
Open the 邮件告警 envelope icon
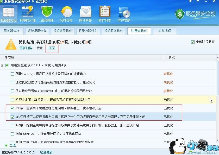tap(85, 14)
